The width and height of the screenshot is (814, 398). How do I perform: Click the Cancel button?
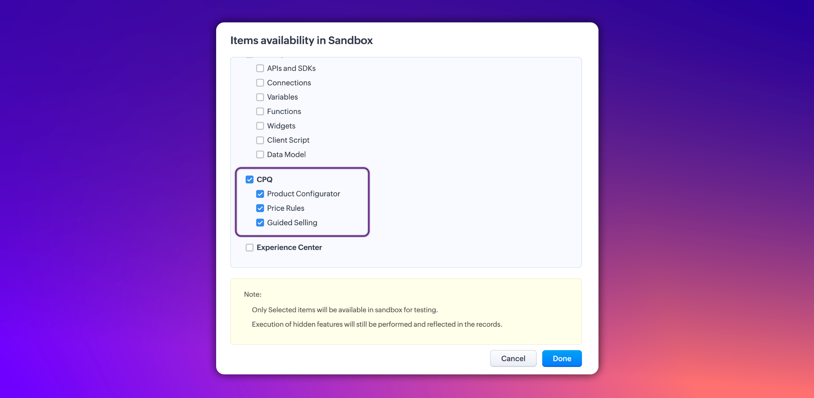[513, 358]
